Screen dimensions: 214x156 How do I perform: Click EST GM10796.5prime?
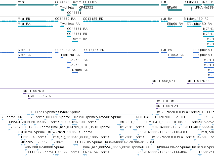coord(20,135)
